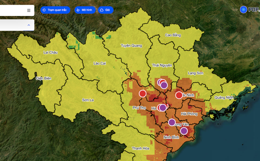Screen dimensions: 260x161
Task: Select the purple station marker at Hà Nội
Action: (x=163, y=108)
